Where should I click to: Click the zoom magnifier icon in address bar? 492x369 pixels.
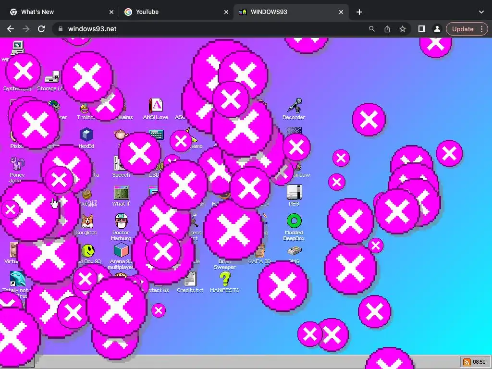(x=372, y=29)
